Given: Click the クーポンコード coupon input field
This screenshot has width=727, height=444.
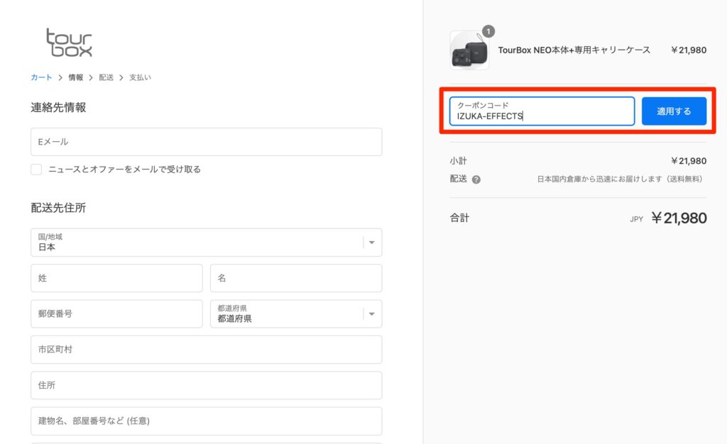Looking at the screenshot, I should pyautogui.click(x=542, y=111).
